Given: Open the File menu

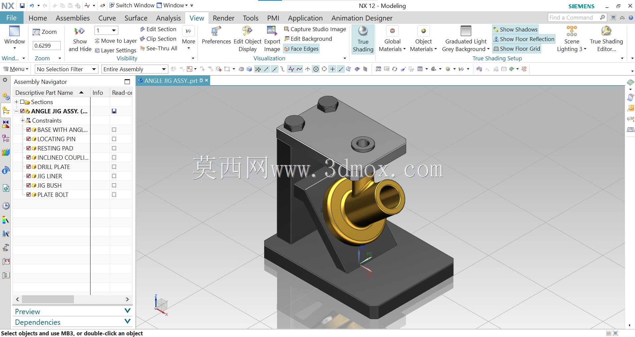Looking at the screenshot, I should pyautogui.click(x=11, y=18).
